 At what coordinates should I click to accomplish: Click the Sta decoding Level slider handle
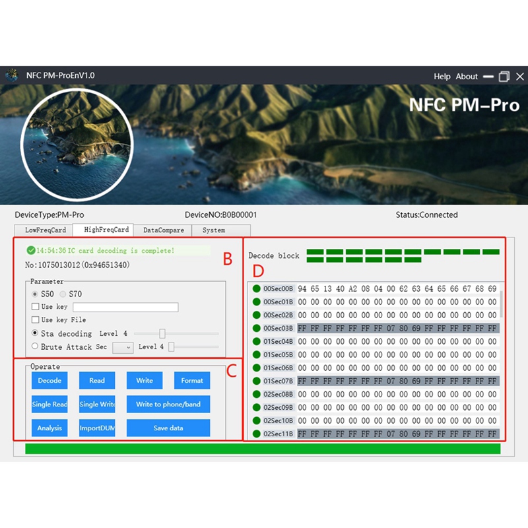click(x=162, y=333)
